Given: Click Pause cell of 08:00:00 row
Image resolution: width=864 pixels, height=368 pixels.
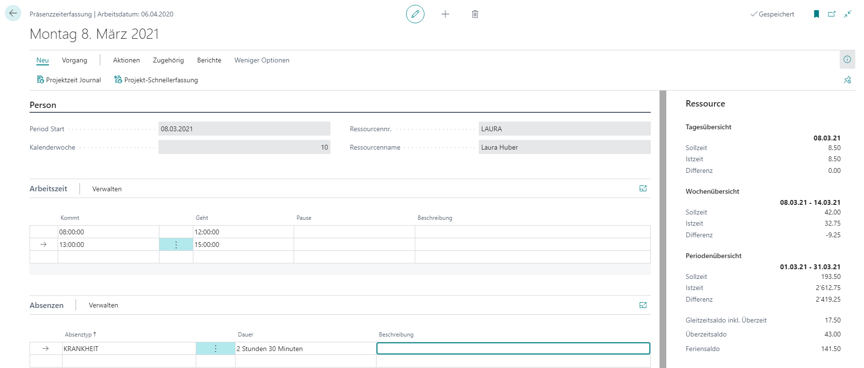Looking at the screenshot, I should pos(354,232).
